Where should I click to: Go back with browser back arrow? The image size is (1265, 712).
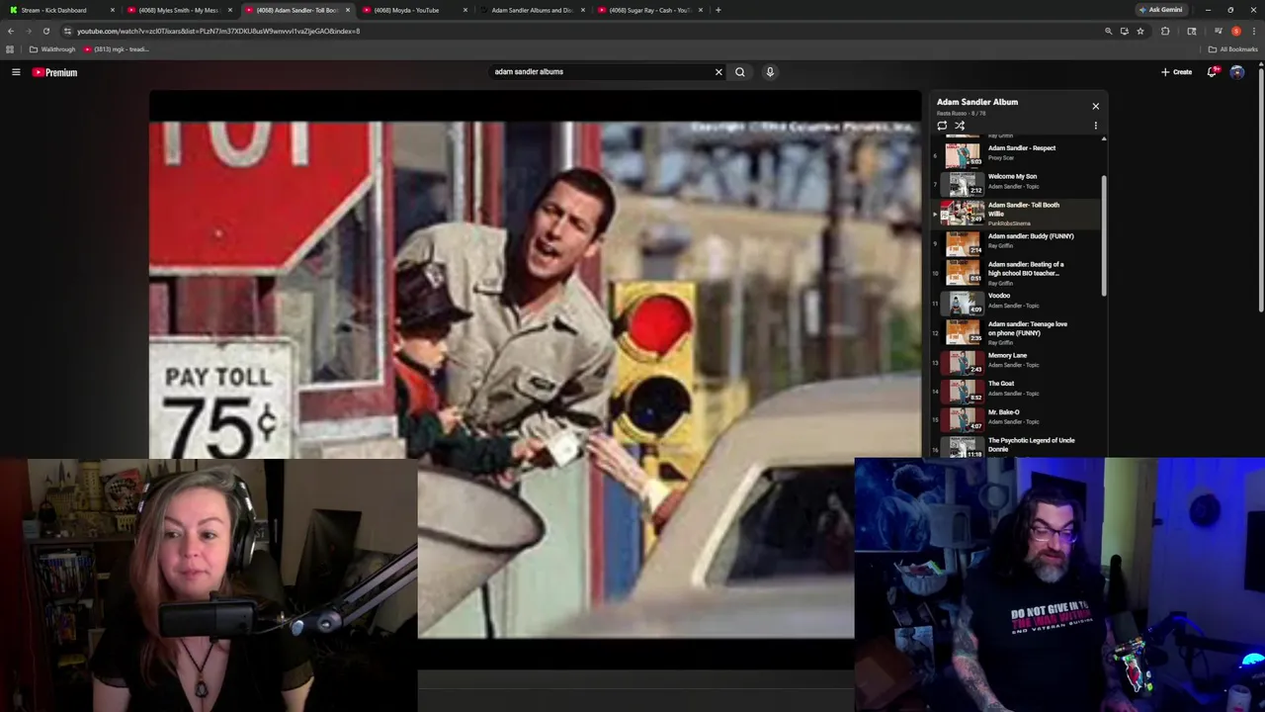[11, 31]
